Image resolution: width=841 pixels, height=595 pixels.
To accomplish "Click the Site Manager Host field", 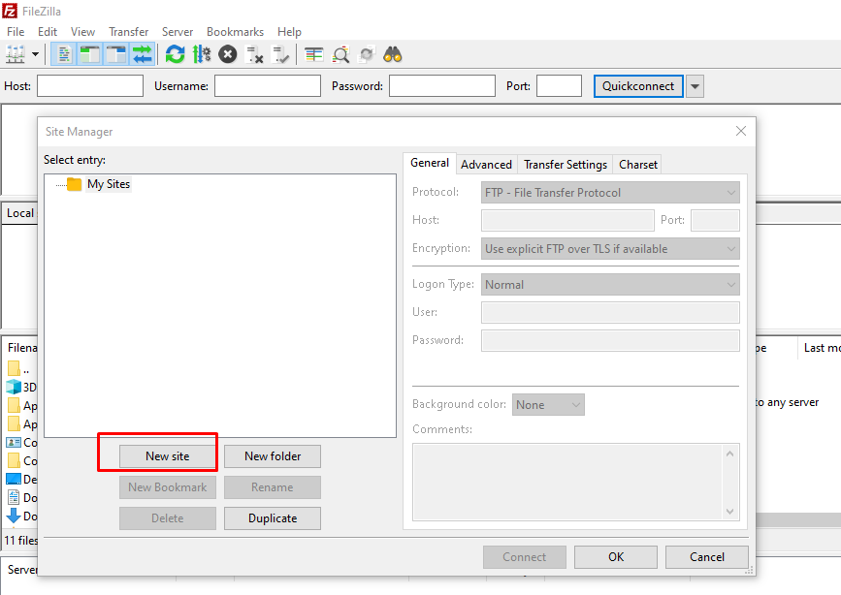I will pyautogui.click(x=567, y=220).
